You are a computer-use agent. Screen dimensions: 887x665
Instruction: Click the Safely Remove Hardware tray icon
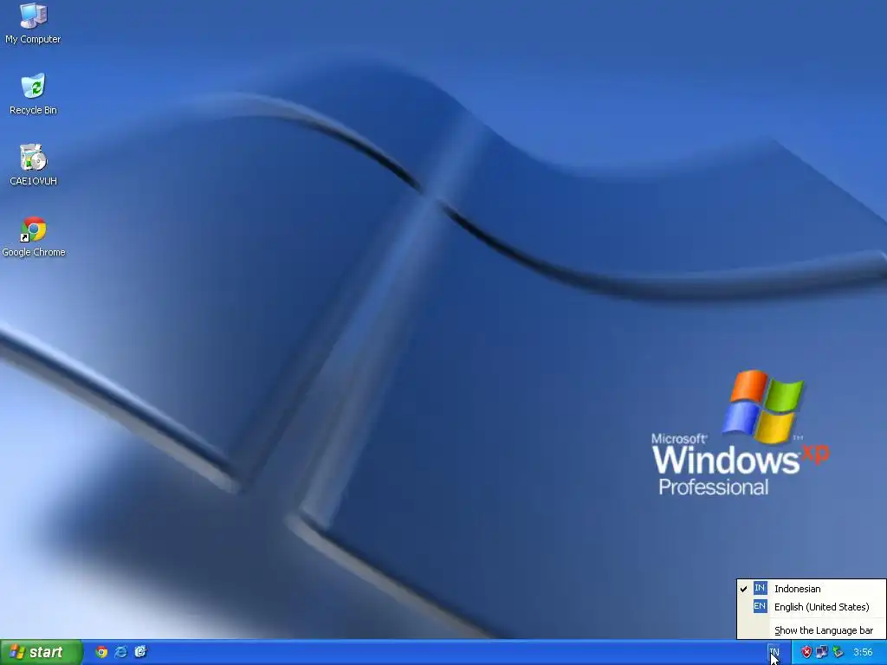pyautogui.click(x=838, y=652)
